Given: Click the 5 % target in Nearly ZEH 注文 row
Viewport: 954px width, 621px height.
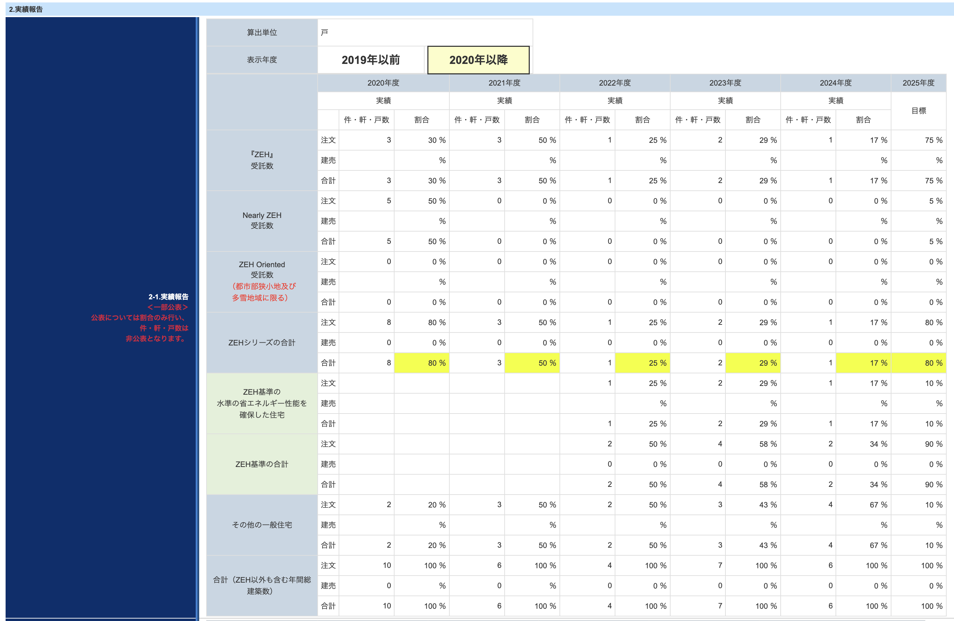Looking at the screenshot, I should point(918,201).
